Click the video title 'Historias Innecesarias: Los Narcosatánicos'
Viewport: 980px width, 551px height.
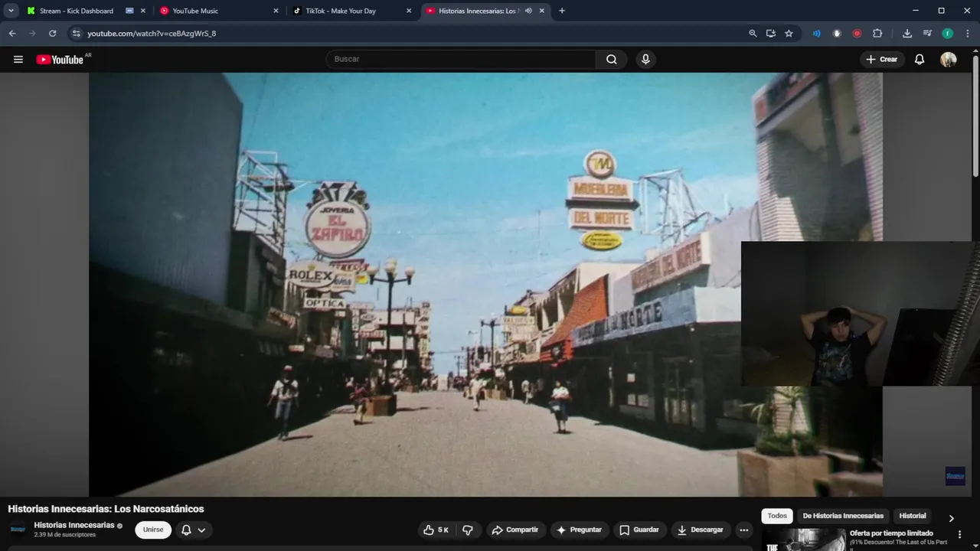tap(106, 509)
